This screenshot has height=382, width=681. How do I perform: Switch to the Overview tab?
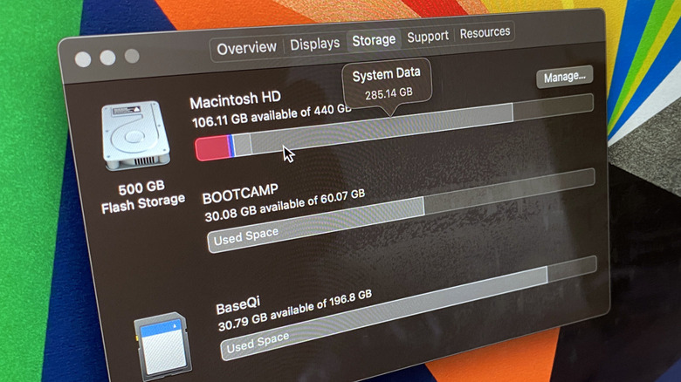click(247, 48)
